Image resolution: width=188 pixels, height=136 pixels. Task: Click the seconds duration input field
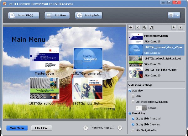pyautogui.click(x=139, y=108)
